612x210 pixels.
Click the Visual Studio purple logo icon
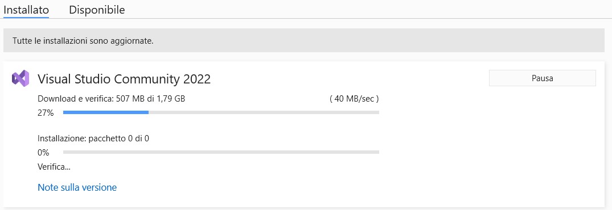(x=20, y=78)
